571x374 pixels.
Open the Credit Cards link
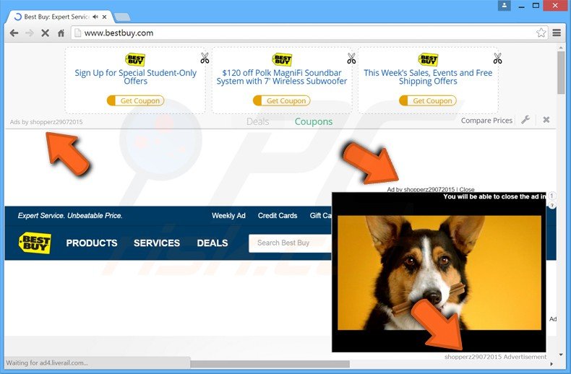(278, 215)
